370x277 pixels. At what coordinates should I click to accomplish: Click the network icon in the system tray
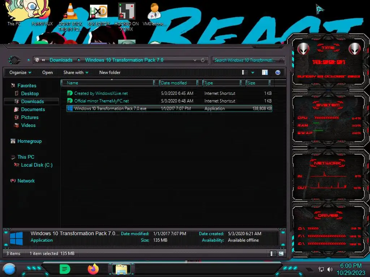pyautogui.click(x=321, y=269)
